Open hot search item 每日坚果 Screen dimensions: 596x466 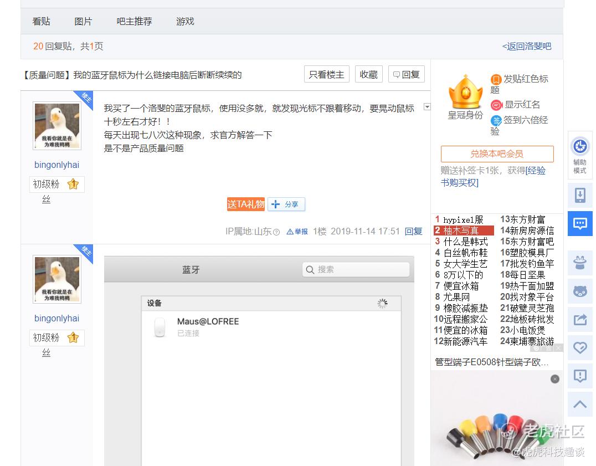[x=527, y=275]
